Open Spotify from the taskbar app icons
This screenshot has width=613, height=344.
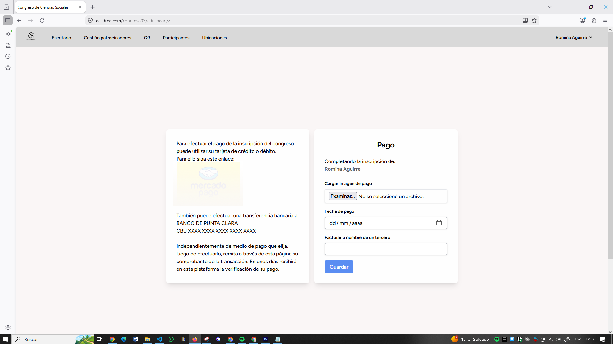click(x=242, y=339)
